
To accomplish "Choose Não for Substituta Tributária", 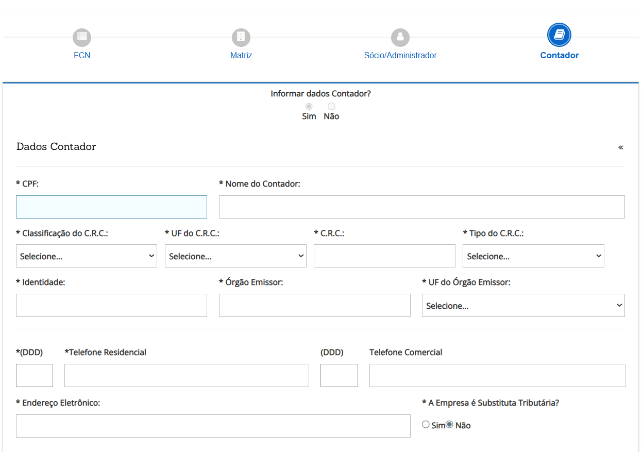I will point(449,425).
